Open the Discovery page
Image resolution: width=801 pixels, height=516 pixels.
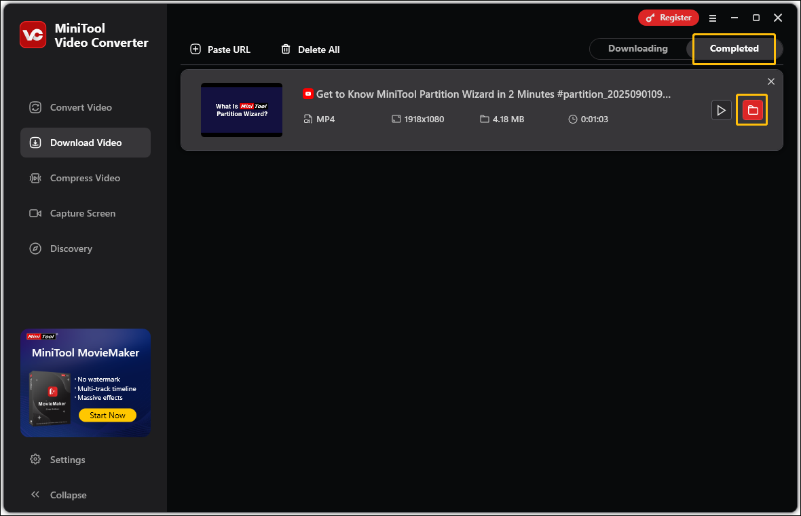86,248
